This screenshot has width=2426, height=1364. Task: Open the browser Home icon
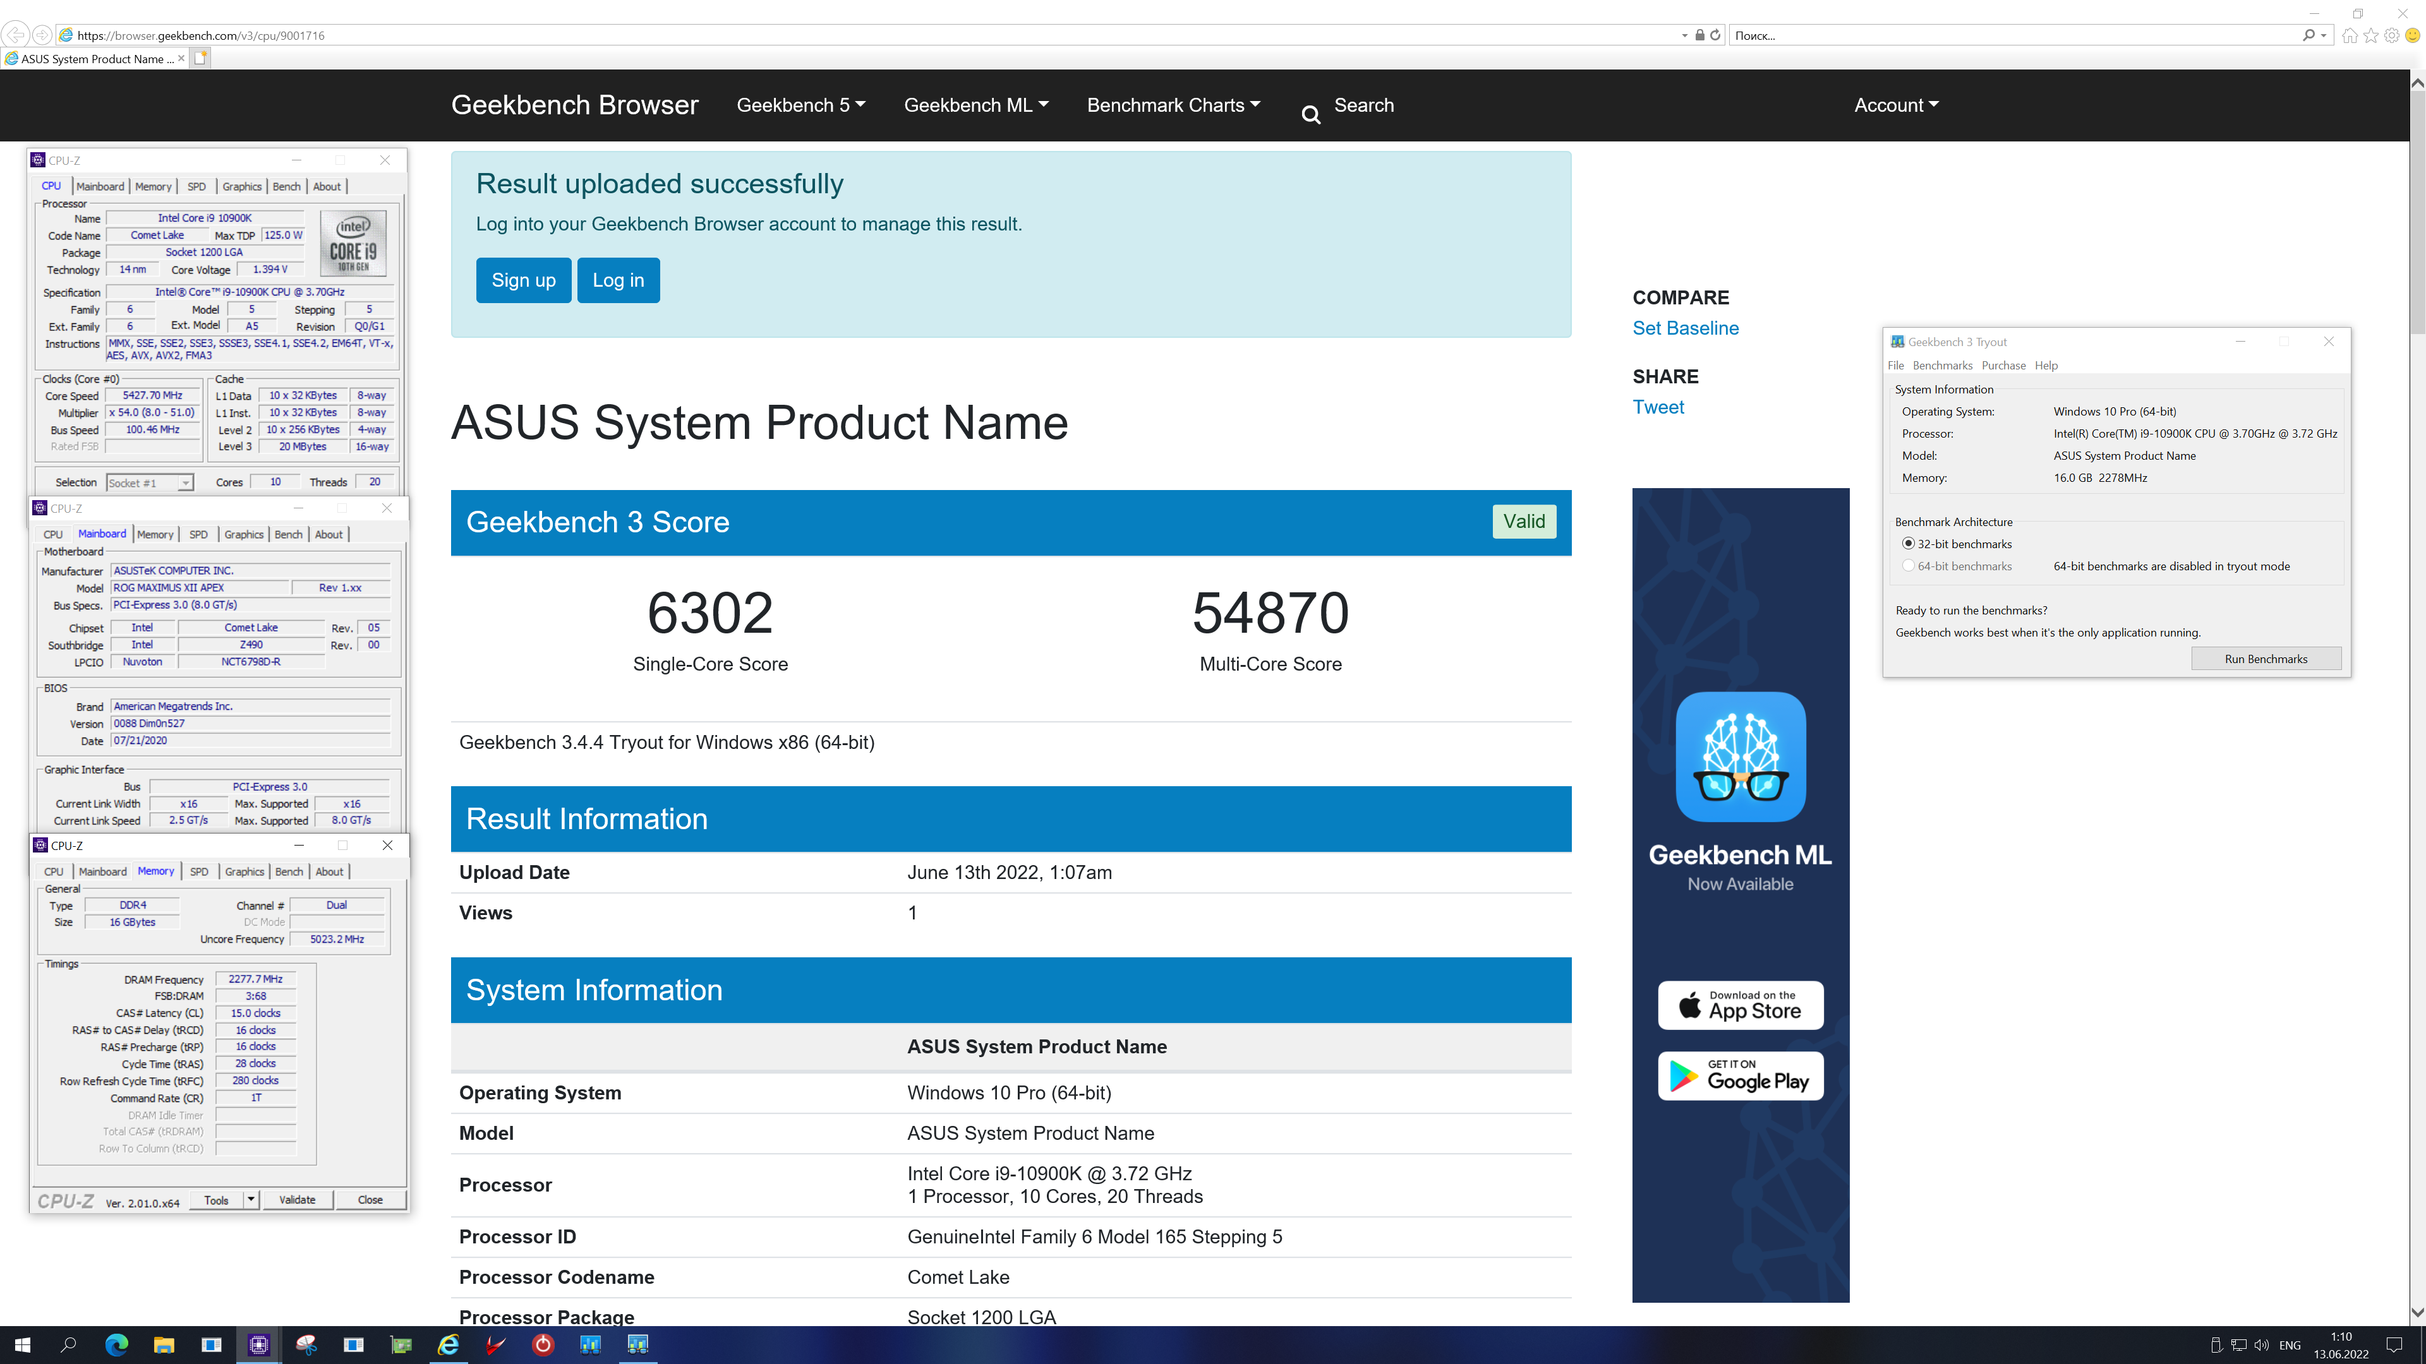[x=2350, y=36]
